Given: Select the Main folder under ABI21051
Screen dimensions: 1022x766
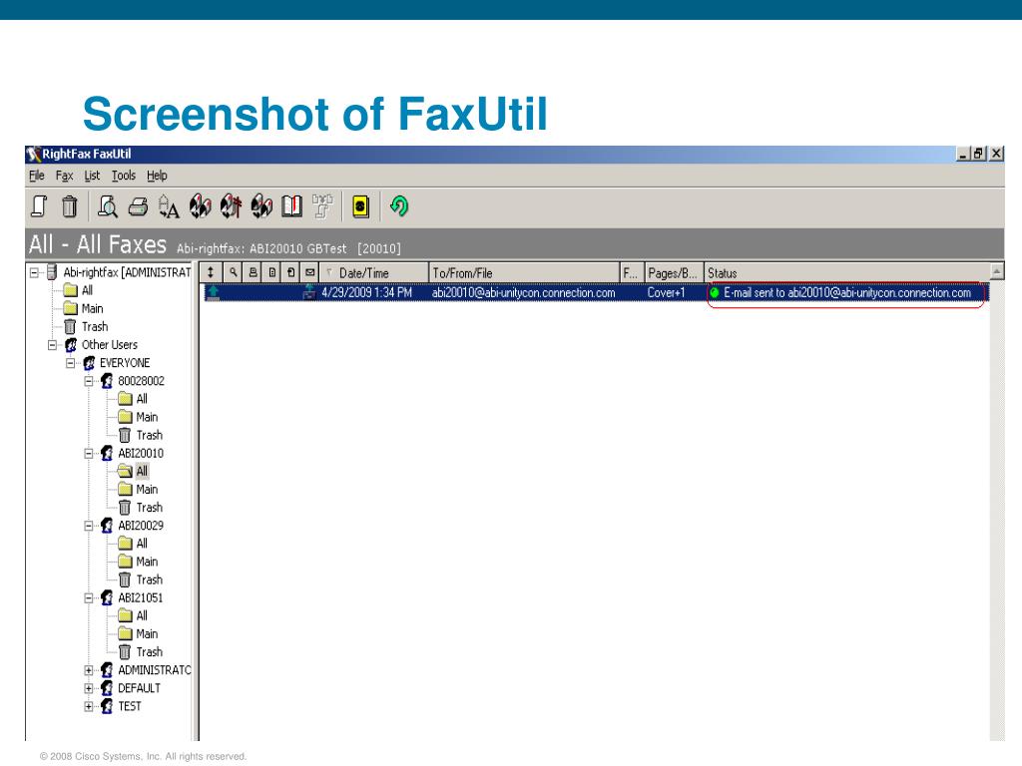Looking at the screenshot, I should [x=147, y=633].
